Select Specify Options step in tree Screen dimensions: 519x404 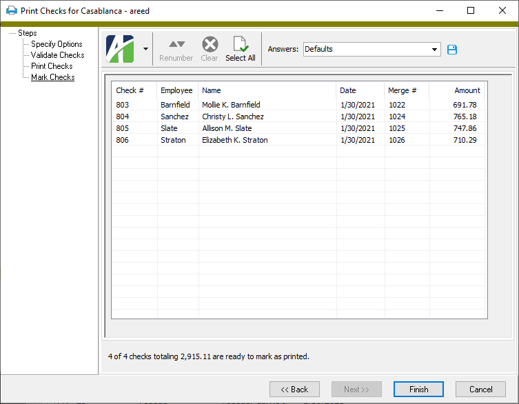[x=57, y=44]
